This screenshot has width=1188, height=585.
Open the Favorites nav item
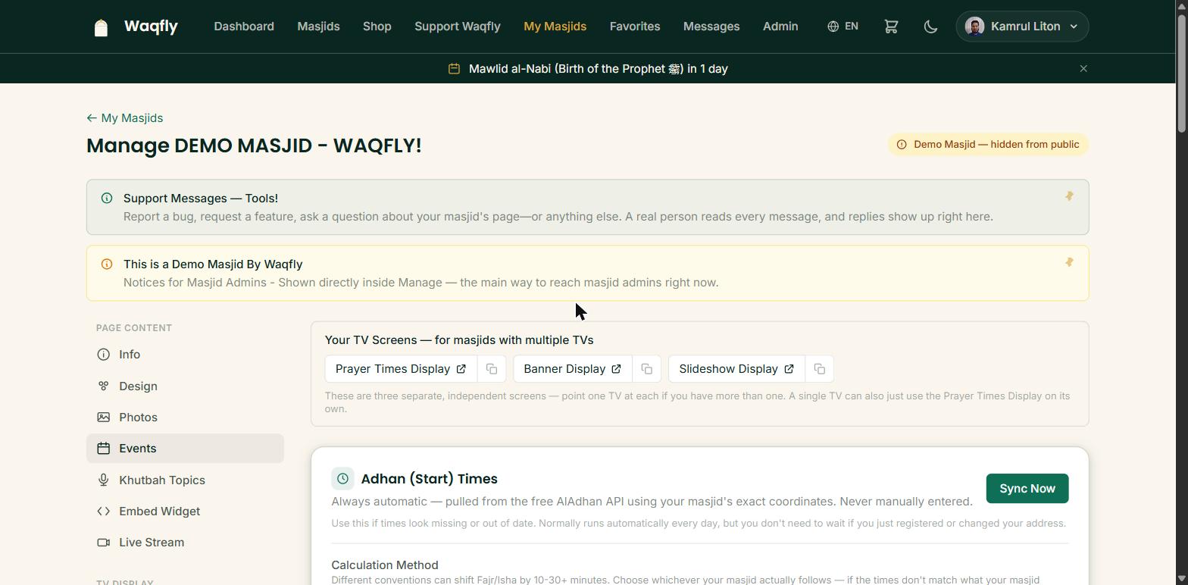(635, 27)
